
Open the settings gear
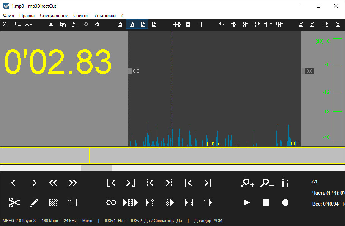97,24
